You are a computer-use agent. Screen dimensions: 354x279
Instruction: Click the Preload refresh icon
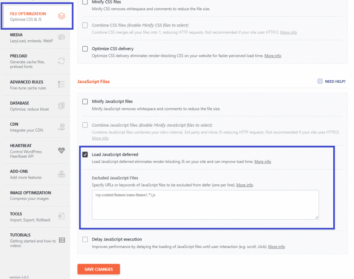[62, 60]
